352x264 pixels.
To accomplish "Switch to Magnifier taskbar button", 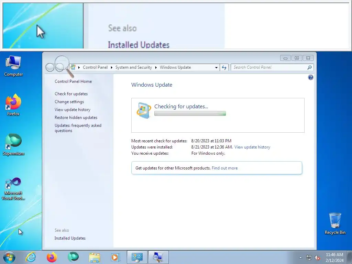I will point(158,257).
